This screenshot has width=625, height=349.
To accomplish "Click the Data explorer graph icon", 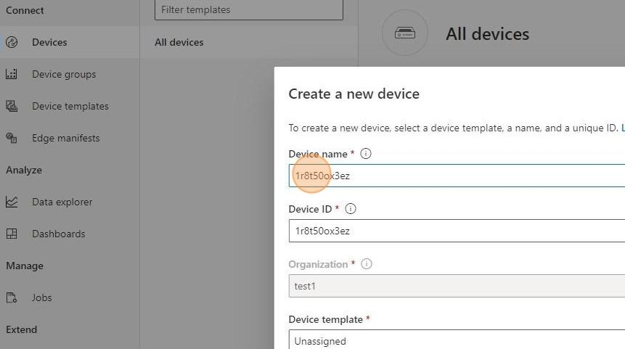I will pyautogui.click(x=12, y=202).
